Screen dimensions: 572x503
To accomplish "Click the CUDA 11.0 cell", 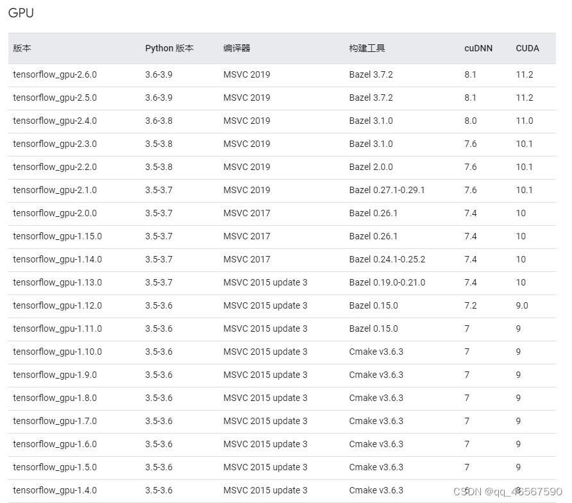I will tap(525, 121).
